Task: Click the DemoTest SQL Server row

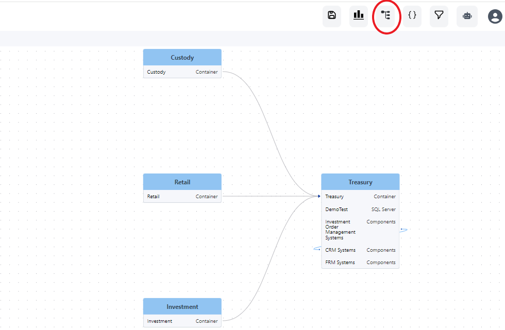Action: click(360, 209)
